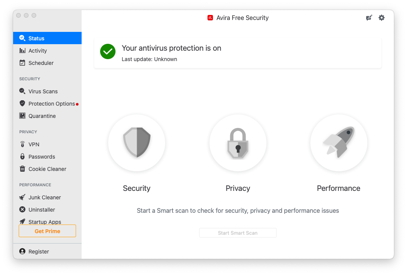Click the Security shield icon
This screenshot has height=275, width=407.
[137, 143]
